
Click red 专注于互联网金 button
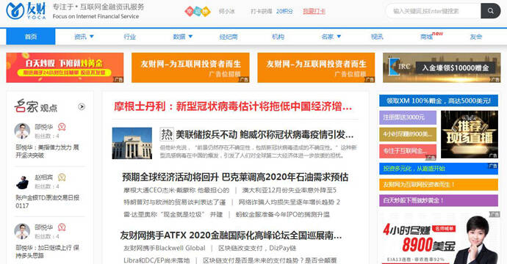coord(408,151)
